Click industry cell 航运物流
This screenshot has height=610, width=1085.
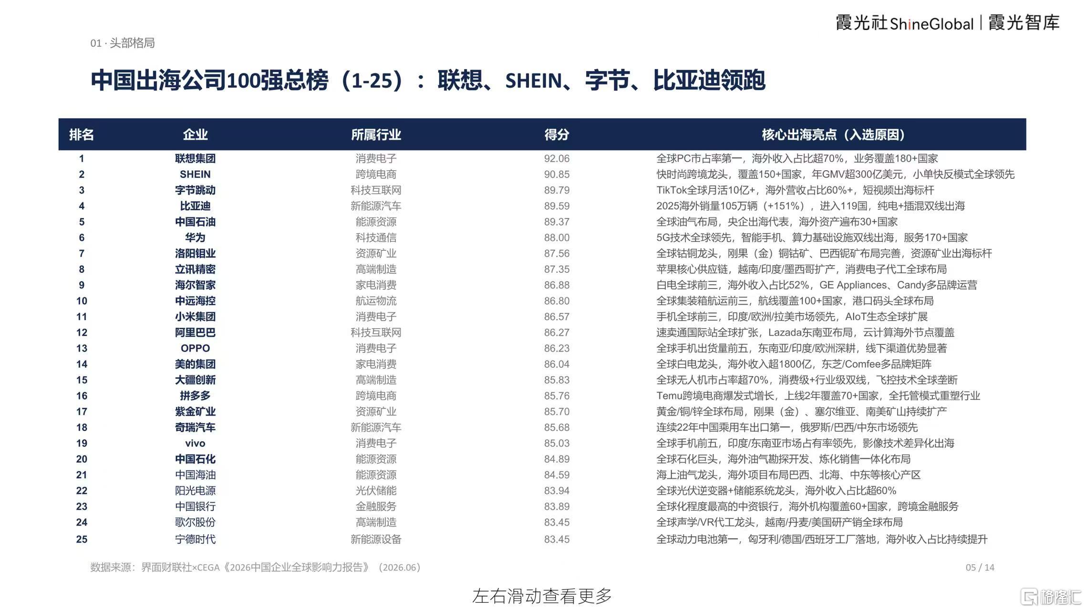click(x=376, y=300)
